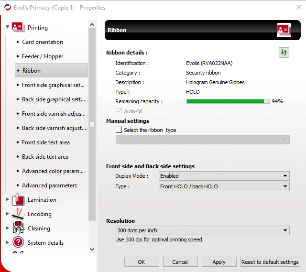The image size is (306, 272).
Task: Open Front side varnish adjustment
Action: pyautogui.click(x=54, y=114)
